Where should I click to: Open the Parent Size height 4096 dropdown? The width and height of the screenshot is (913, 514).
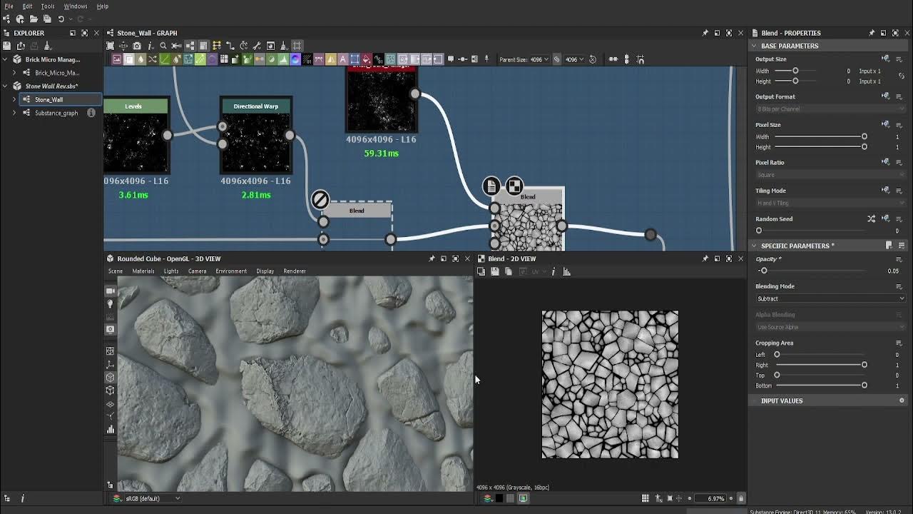click(x=574, y=59)
